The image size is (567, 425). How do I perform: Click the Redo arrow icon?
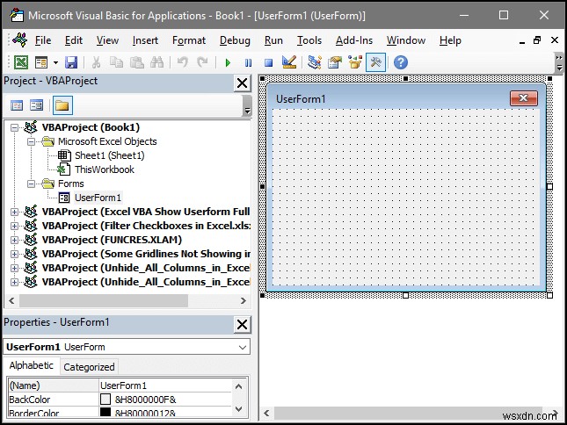202,62
